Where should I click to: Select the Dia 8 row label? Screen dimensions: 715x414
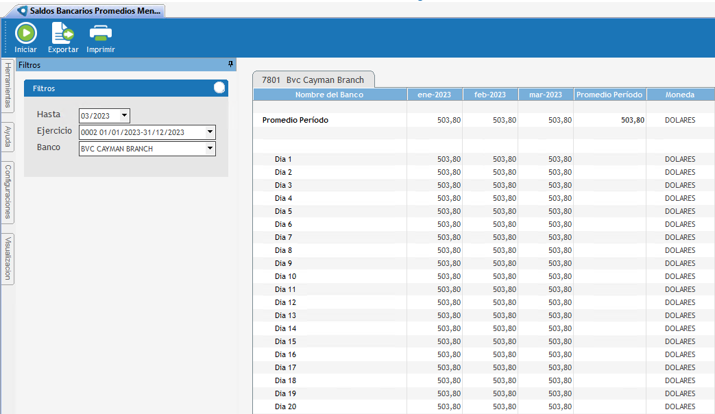[283, 250]
